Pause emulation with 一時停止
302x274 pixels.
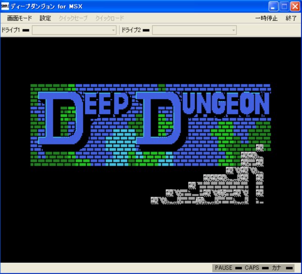point(266,18)
